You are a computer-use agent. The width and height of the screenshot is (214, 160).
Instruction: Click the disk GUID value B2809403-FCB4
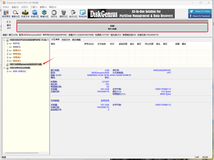109,75
